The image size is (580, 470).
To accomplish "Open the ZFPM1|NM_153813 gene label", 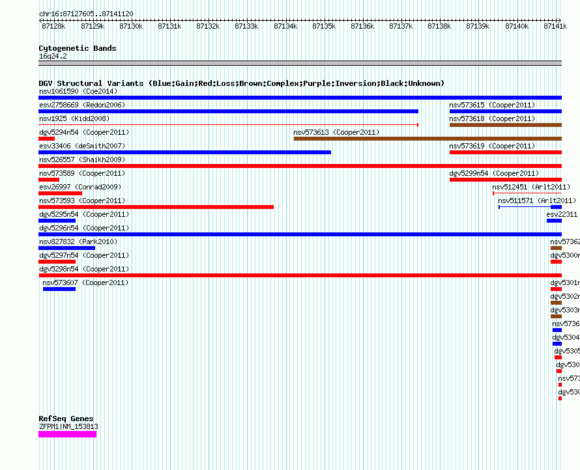I will click(x=68, y=427).
